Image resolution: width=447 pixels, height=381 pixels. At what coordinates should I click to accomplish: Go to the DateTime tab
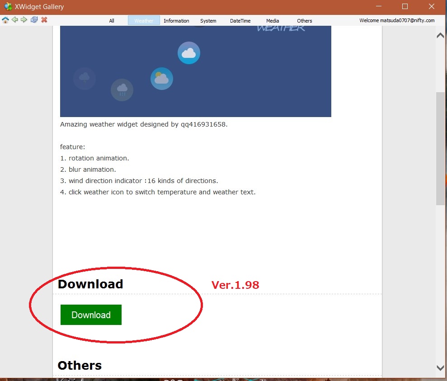point(240,21)
